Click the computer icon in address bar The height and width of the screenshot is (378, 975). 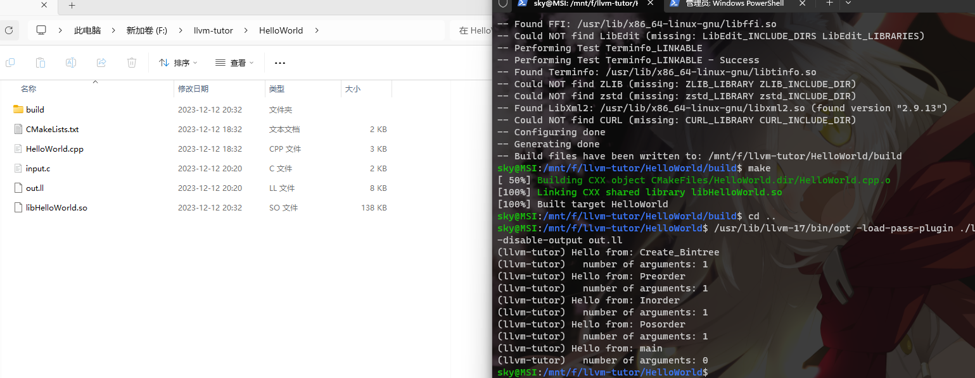click(x=41, y=30)
